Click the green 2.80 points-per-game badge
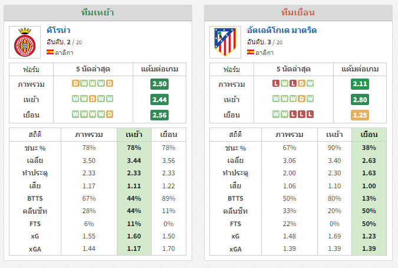Image resolution: width=398 pixels, height=268 pixels. pos(360,100)
